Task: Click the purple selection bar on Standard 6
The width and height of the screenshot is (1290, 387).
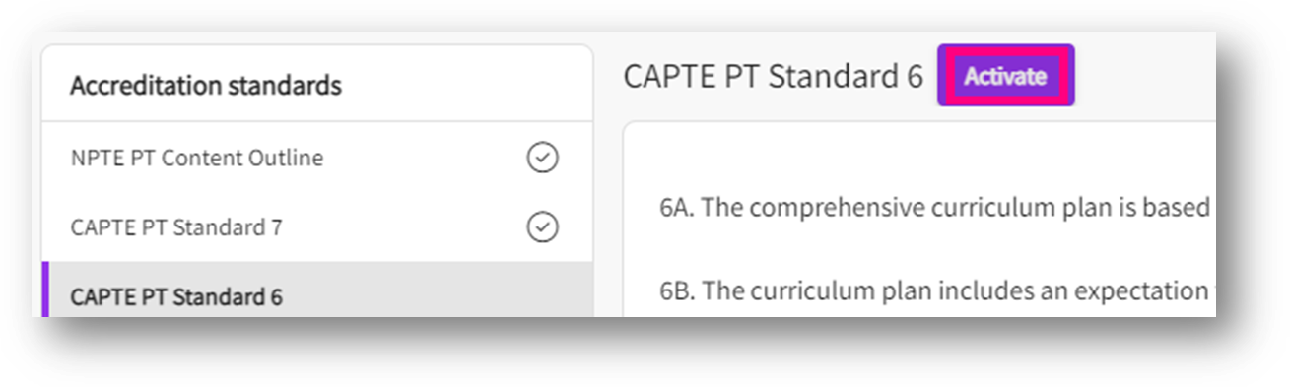Action: (45, 290)
